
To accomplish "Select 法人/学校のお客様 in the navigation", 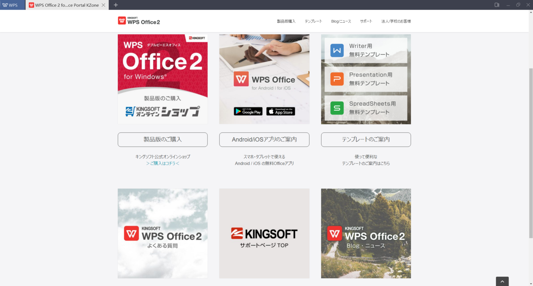I will (396, 21).
